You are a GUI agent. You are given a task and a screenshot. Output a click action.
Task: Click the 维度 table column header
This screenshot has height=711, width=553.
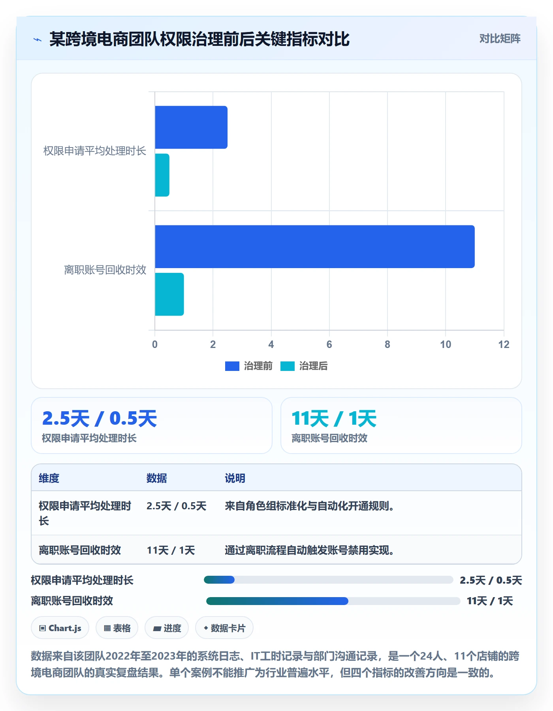coord(49,478)
